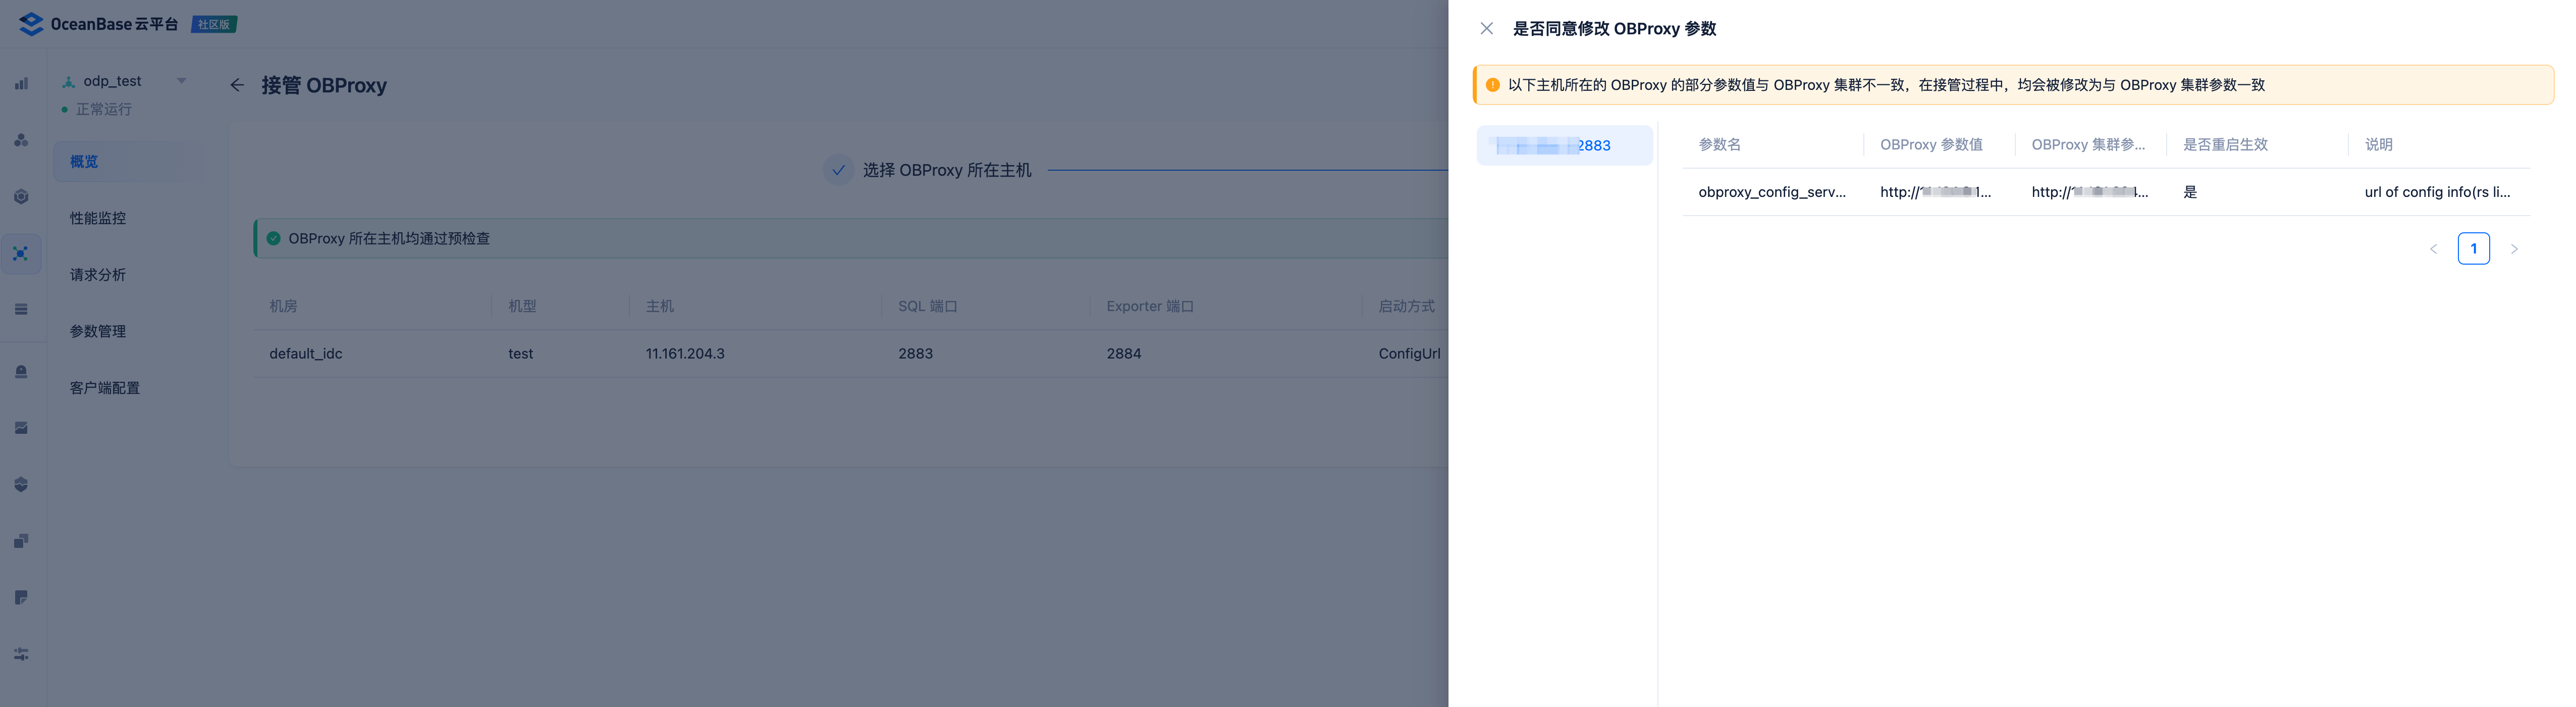This screenshot has height=707, width=2576.
Task: Close the OBProxy parameters drawer
Action: (x=1486, y=29)
